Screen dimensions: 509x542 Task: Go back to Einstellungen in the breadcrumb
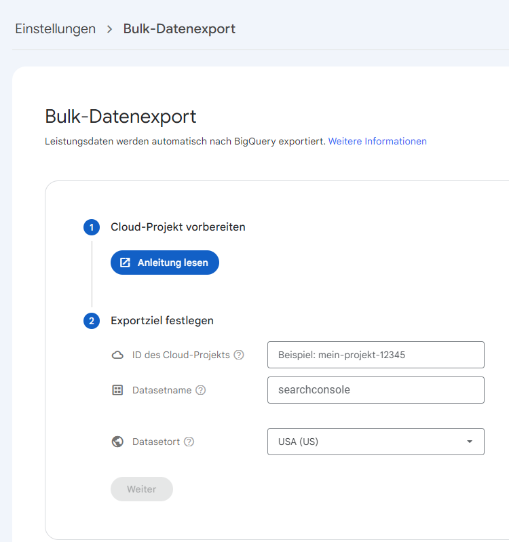[56, 28]
